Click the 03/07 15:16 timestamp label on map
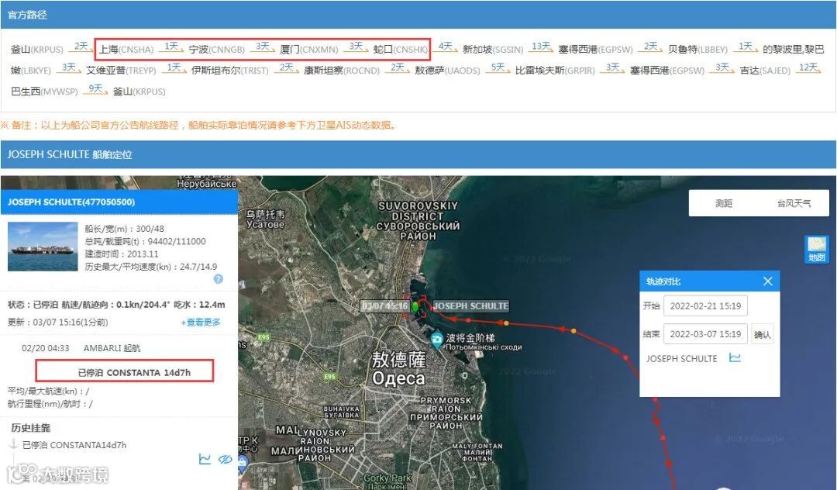Viewport: 837px width, 490px height. (x=385, y=305)
